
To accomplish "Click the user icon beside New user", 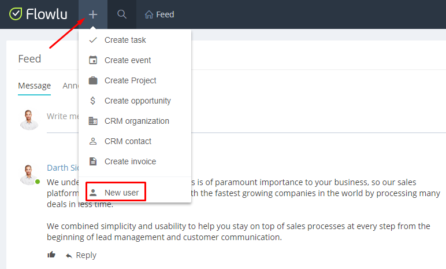I will coord(93,193).
